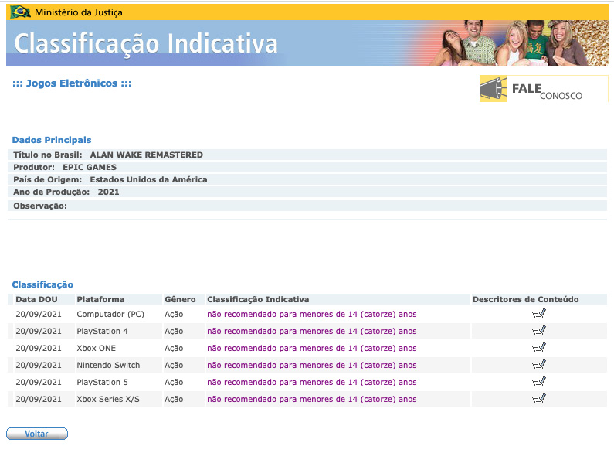
Task: Open content descriptors for Computador (PC) row
Action: click(x=539, y=314)
